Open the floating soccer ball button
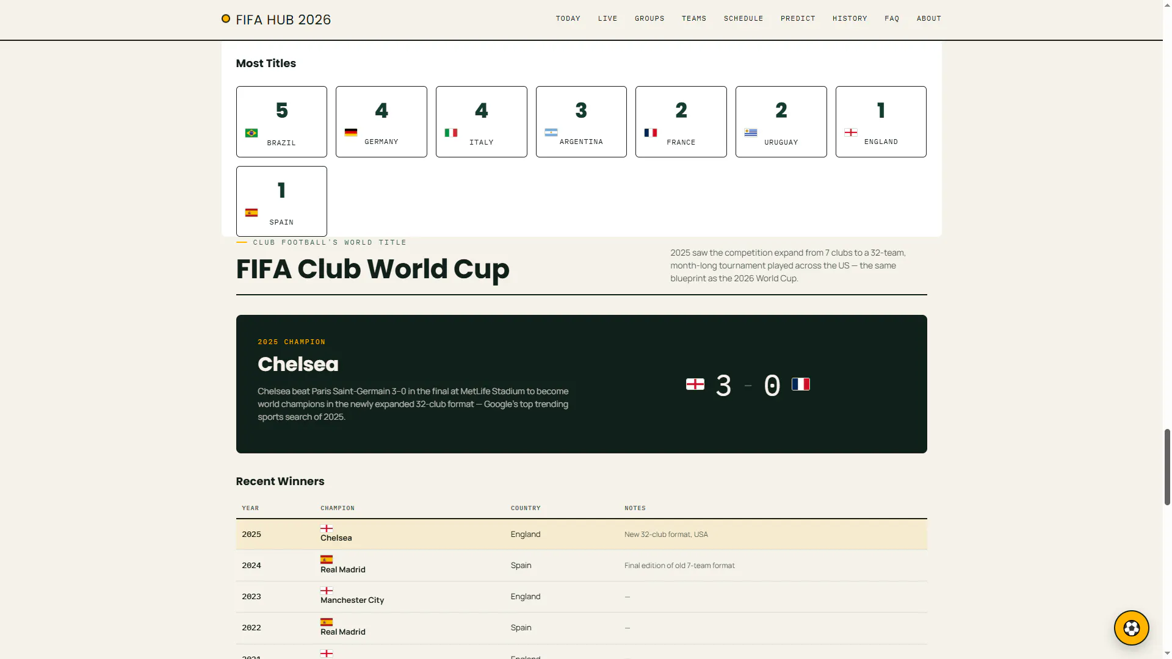Image resolution: width=1172 pixels, height=659 pixels. (x=1131, y=628)
